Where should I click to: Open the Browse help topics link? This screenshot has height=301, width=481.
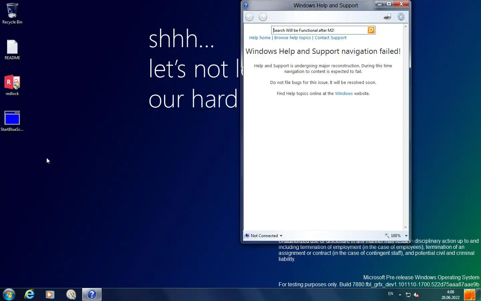pyautogui.click(x=293, y=38)
